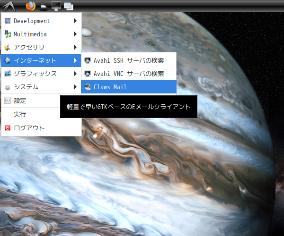The height and width of the screenshot is (236, 284).
Task: Click the show desktop windows icon
Action: pos(69,6)
